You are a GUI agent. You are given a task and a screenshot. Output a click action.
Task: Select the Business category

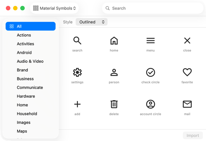tap(31, 79)
